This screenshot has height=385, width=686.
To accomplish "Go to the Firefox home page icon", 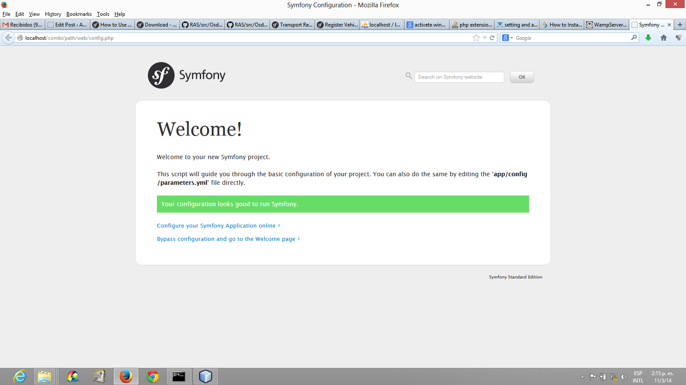I will (664, 38).
